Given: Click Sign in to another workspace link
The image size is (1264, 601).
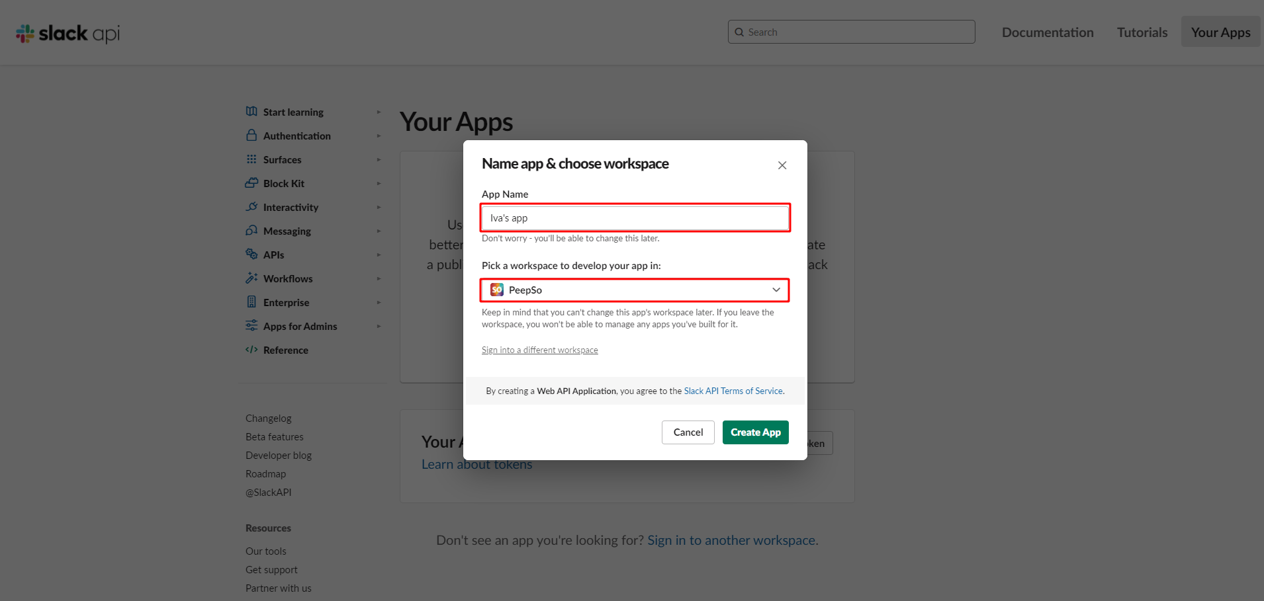Looking at the screenshot, I should pos(733,540).
